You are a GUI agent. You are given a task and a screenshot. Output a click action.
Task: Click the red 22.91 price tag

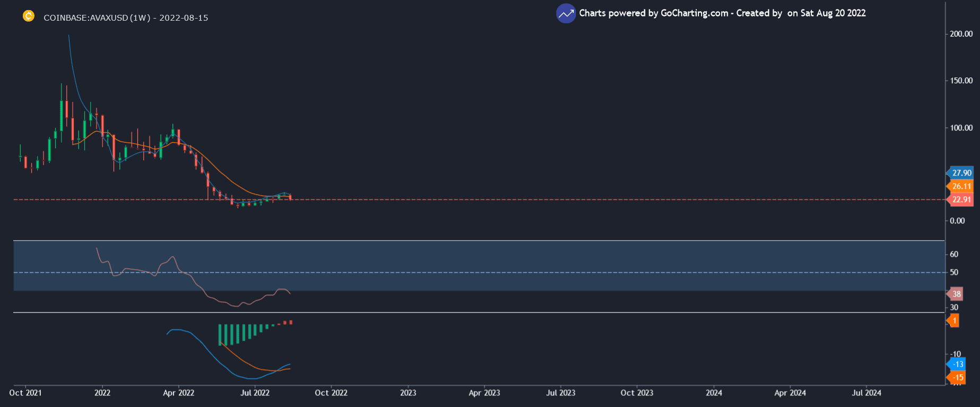pos(960,200)
